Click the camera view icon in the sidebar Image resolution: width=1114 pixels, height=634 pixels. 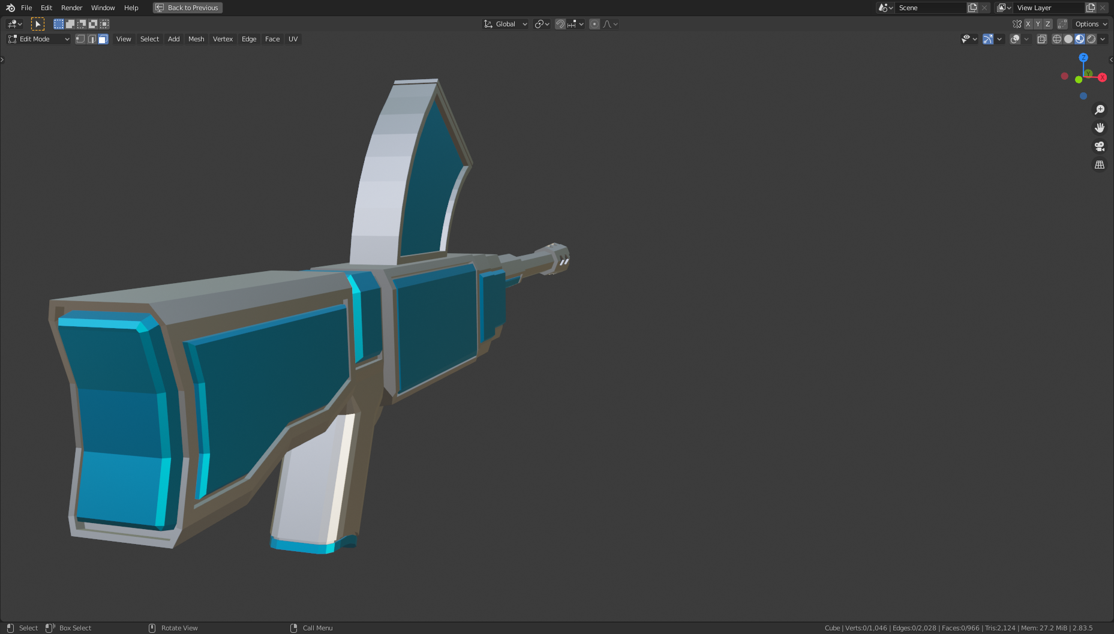pyautogui.click(x=1099, y=146)
